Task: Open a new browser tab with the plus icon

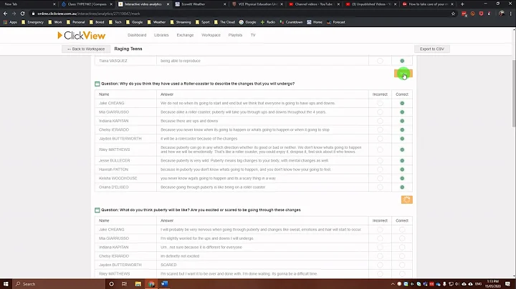Action: (x=462, y=4)
